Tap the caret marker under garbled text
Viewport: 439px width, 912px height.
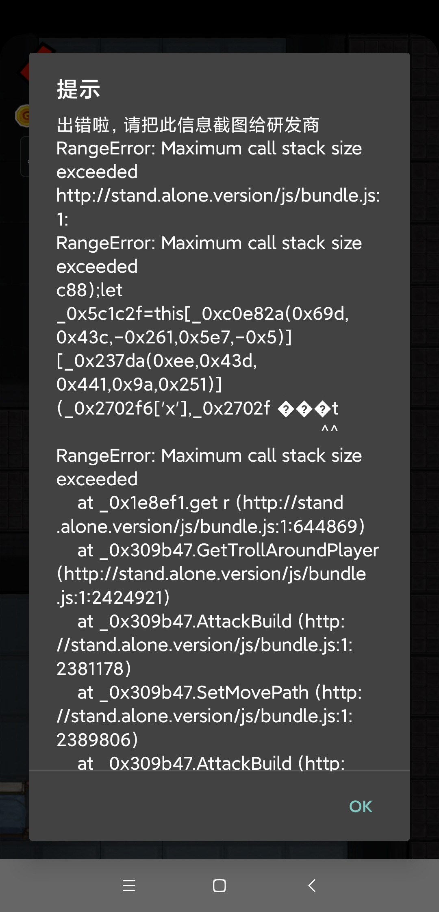point(329,429)
